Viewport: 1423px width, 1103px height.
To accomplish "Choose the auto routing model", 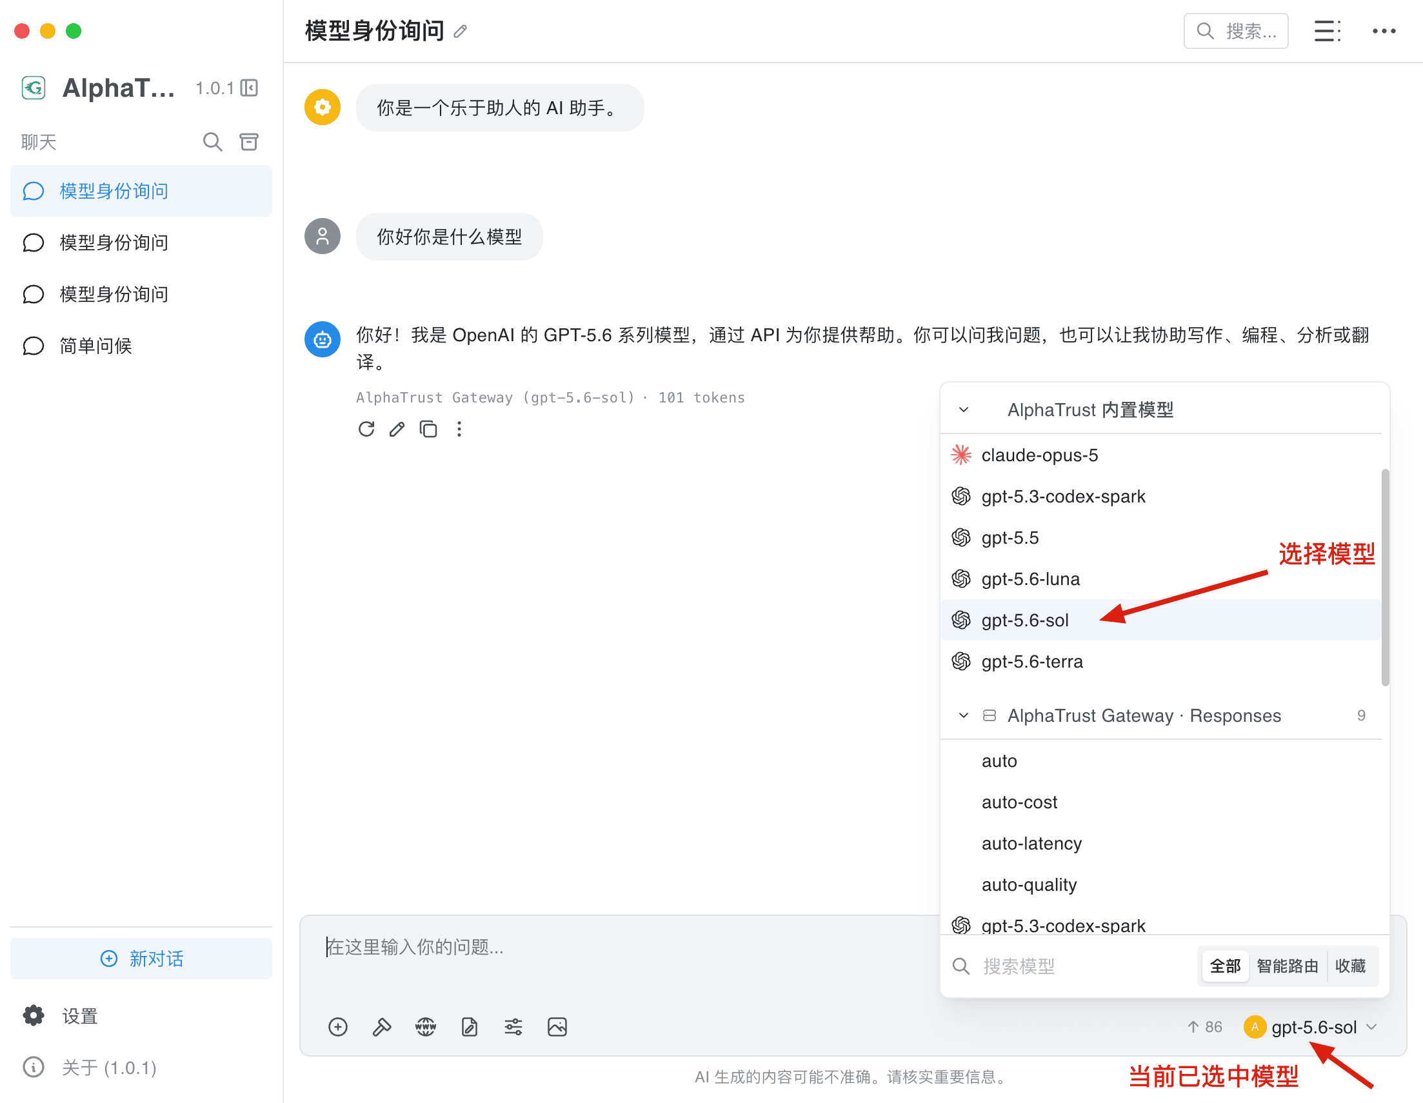I will tap(1160, 761).
